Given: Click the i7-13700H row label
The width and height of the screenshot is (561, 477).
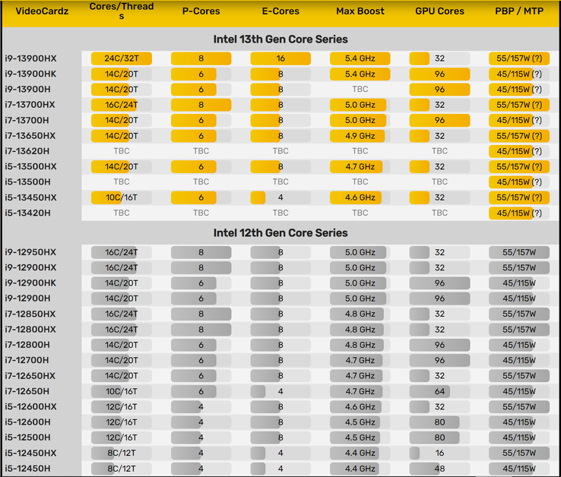Looking at the screenshot, I should click(27, 120).
